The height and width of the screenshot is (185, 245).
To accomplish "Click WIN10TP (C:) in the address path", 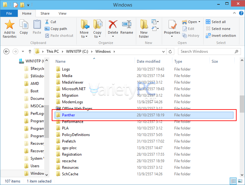I will (x=77, y=51).
